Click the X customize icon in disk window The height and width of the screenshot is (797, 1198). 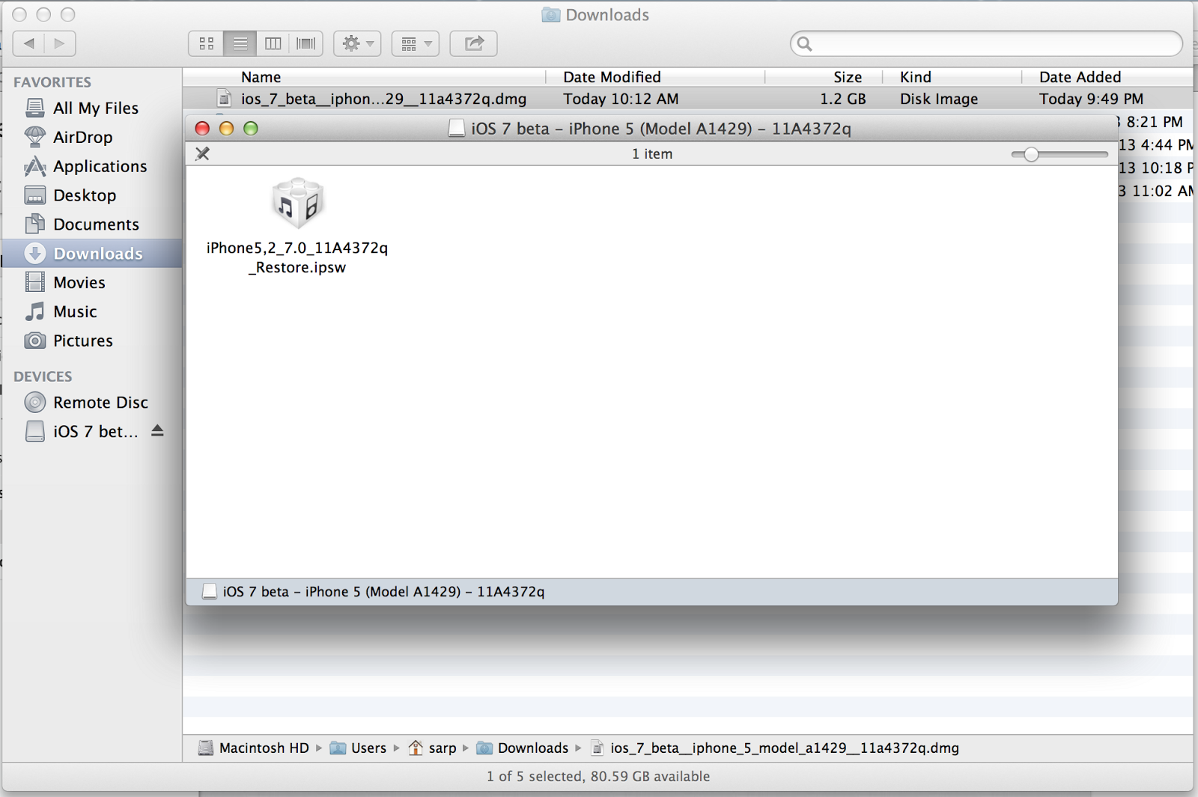[x=202, y=153]
